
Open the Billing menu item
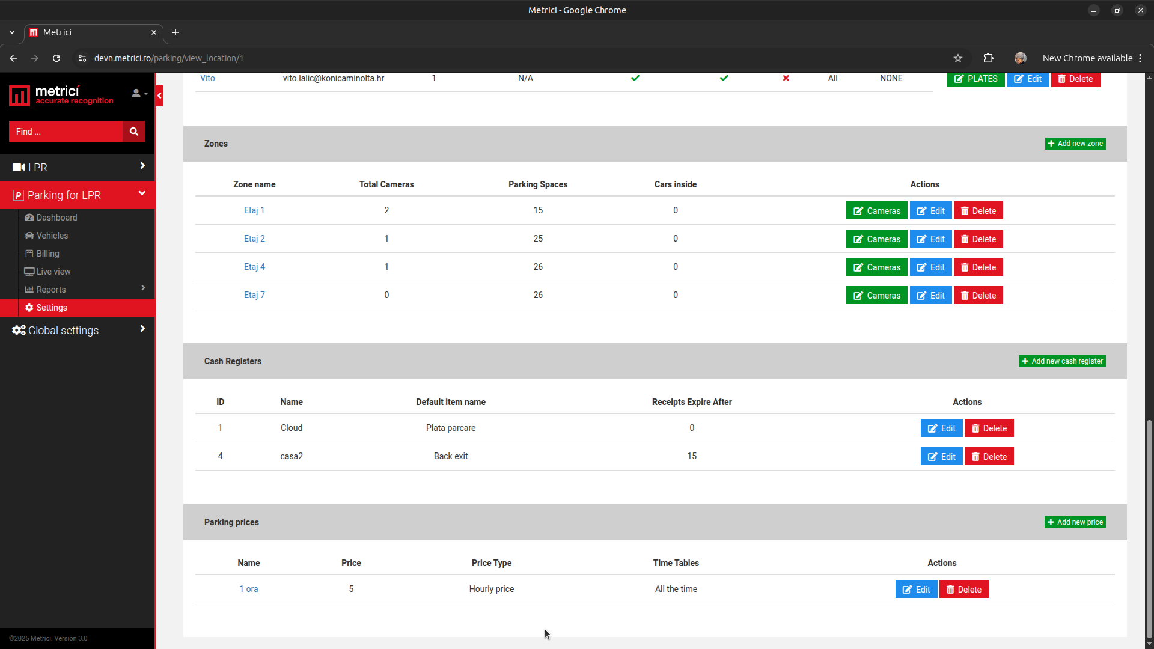point(47,254)
